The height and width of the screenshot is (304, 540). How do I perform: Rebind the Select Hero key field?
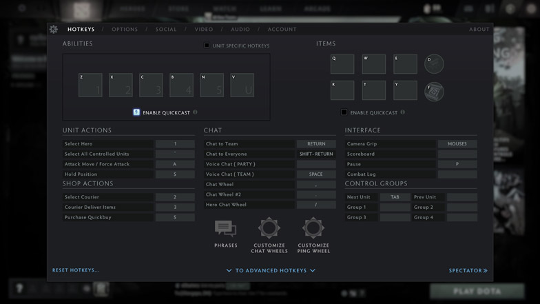(175, 143)
